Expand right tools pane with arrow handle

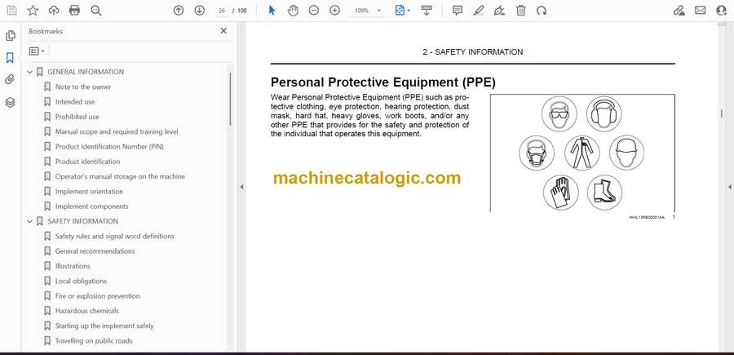[729, 187]
